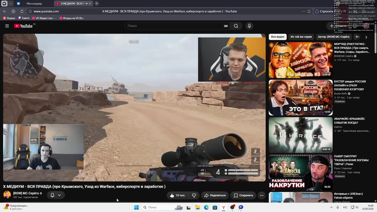
Task: Switch to the Мессенджер tab
Action: (34, 4)
